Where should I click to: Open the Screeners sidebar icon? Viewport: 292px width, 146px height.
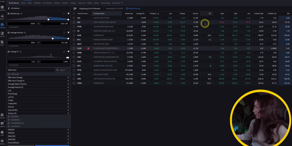click(x=2, y=24)
